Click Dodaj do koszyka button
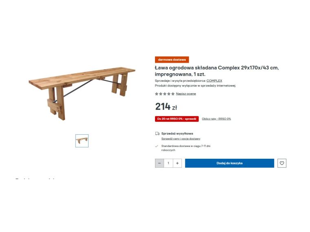Screen dimensions: 310x232 tap(230, 163)
